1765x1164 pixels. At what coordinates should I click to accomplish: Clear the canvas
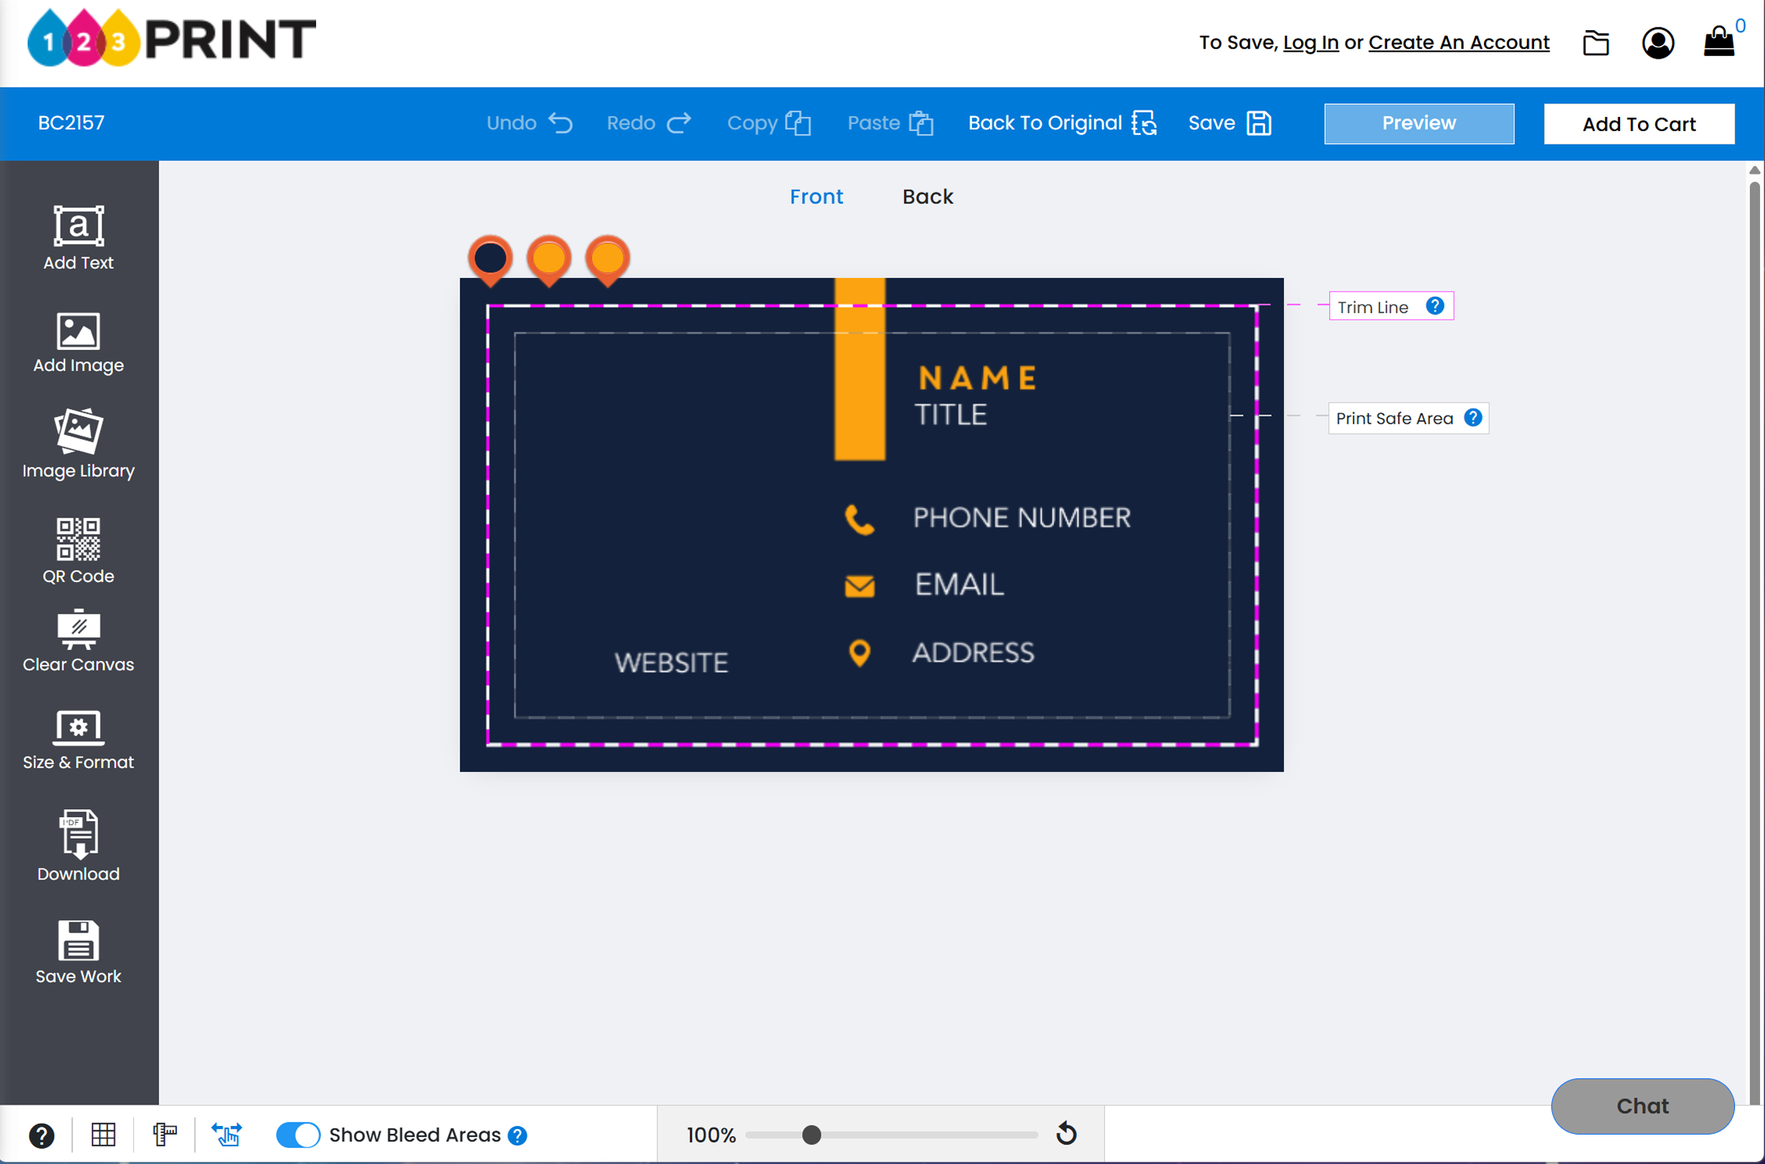(77, 639)
